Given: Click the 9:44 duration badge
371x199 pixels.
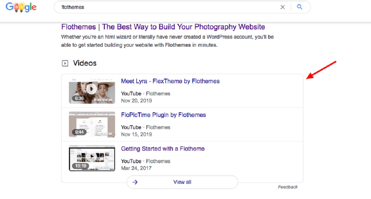Looking at the screenshot, I should [79, 132].
